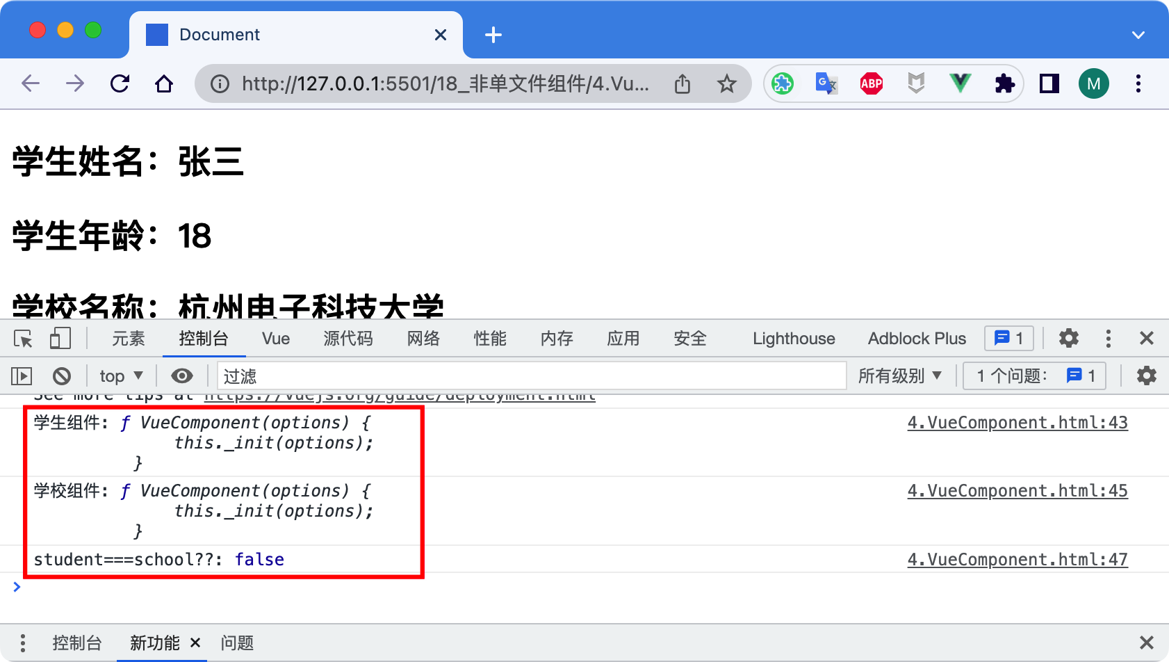The image size is (1169, 662).
Task: Open the vuejs.org deployment tips link
Action: tap(400, 396)
